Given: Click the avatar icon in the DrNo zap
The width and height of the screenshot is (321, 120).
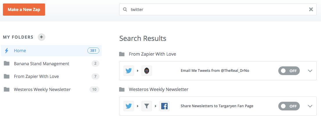Looking at the screenshot, I should [147, 71].
